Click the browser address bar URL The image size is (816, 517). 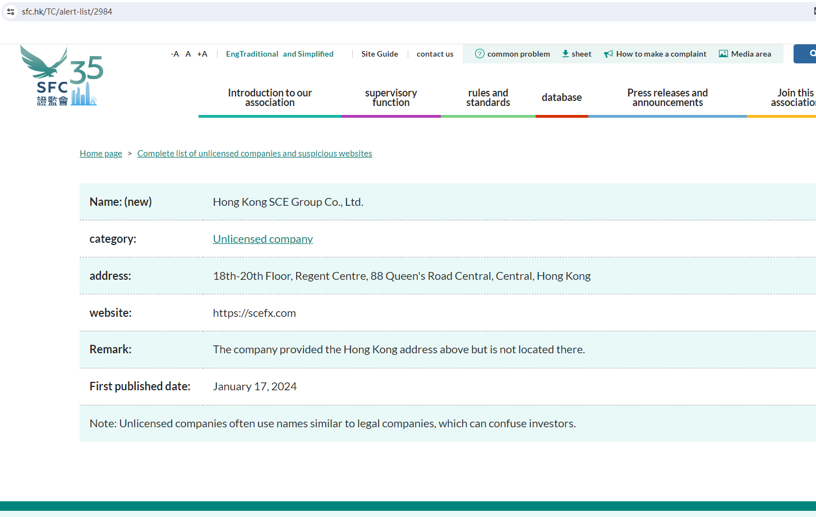coord(67,11)
